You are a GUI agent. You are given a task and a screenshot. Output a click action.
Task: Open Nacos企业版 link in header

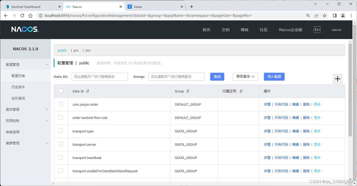pos(291,30)
